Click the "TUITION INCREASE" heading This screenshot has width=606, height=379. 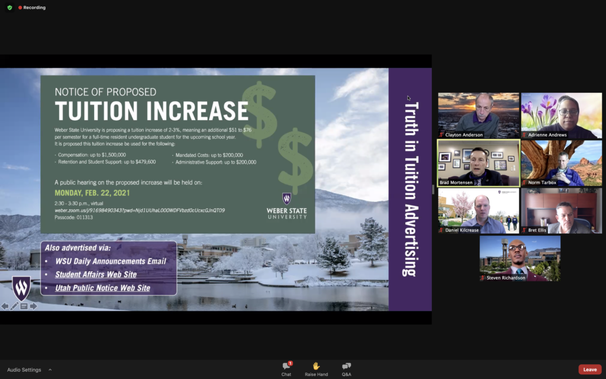(151, 111)
